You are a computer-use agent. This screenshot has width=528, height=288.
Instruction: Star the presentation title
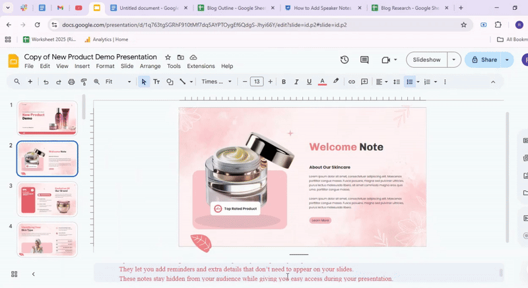click(168, 57)
